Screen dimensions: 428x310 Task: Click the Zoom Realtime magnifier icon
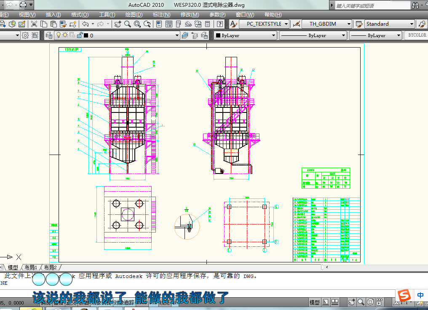pos(127,24)
